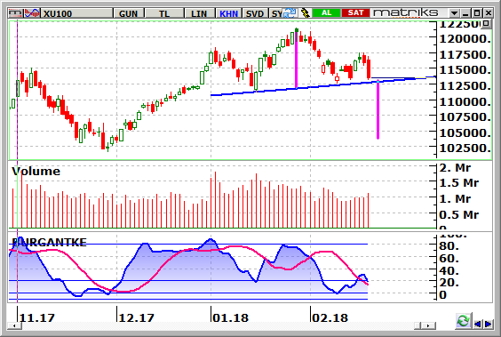Click the blue right navigation arrow
The height and width of the screenshot is (337, 501).
coord(488,324)
